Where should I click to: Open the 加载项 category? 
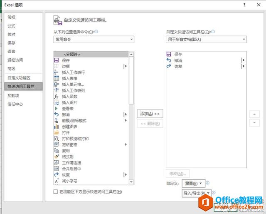23,95
